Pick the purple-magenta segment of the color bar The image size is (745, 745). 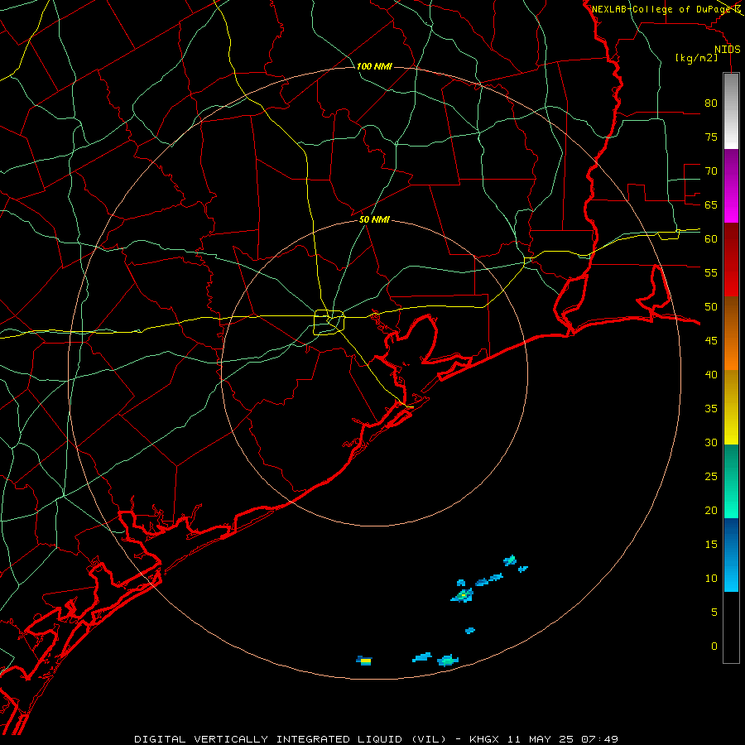coord(731,185)
